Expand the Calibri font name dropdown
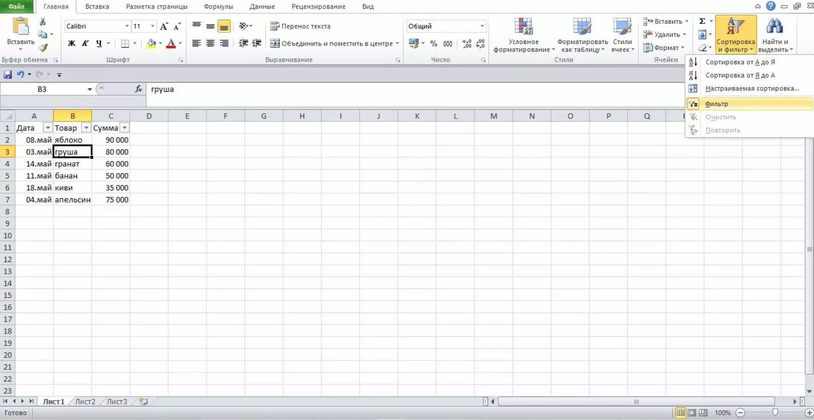 pyautogui.click(x=126, y=26)
